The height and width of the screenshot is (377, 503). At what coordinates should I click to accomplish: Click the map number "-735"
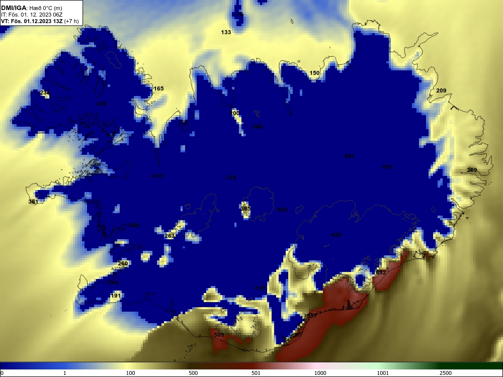click(259, 288)
